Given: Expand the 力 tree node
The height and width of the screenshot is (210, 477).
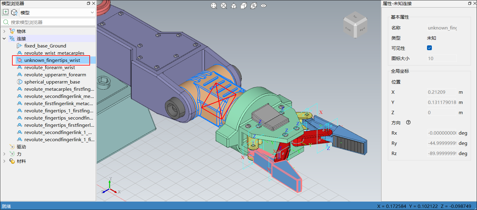Looking at the screenshot, I should pyautogui.click(x=4, y=154).
